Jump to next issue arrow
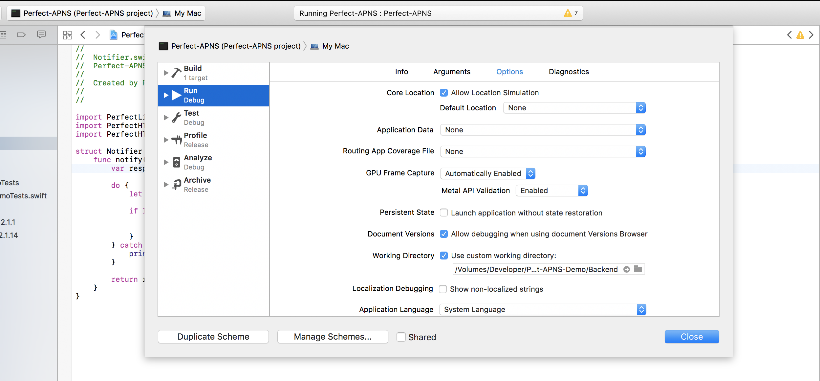Screen dimensions: 820x381 point(811,35)
